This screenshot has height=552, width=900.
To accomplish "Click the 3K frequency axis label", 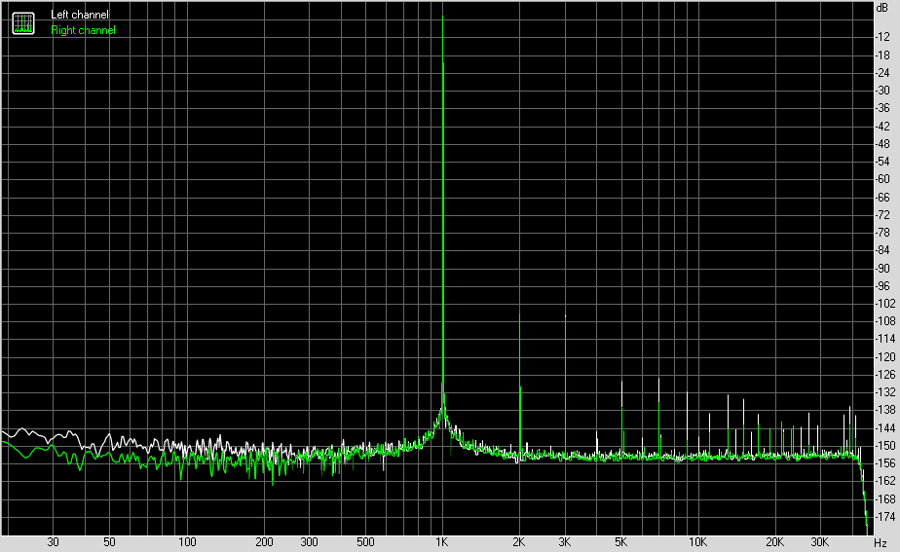I will [564, 542].
